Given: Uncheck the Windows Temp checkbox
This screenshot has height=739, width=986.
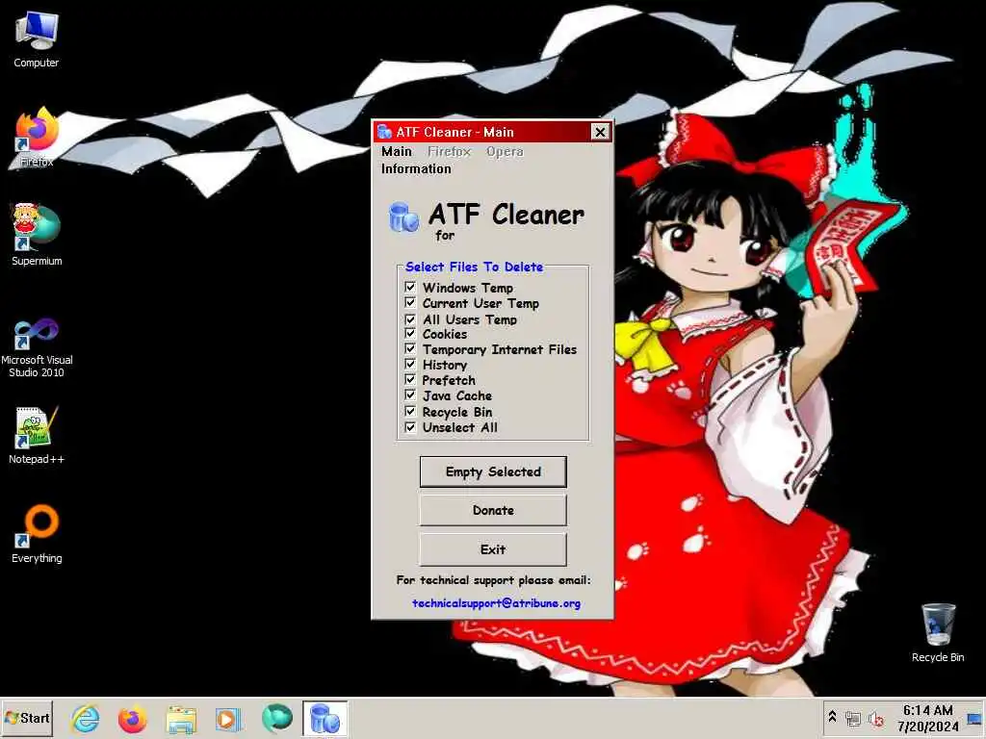Looking at the screenshot, I should click(410, 287).
